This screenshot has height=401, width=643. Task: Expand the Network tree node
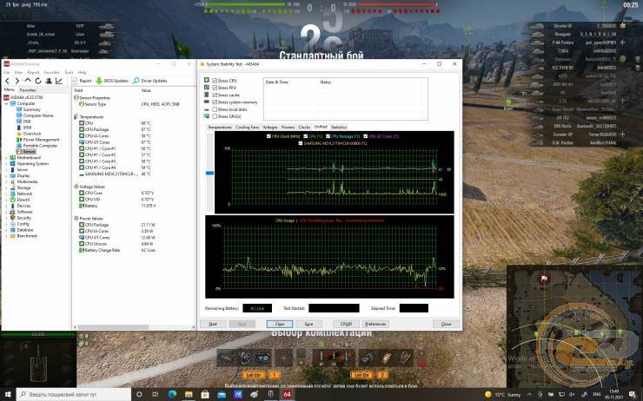tap(6, 194)
